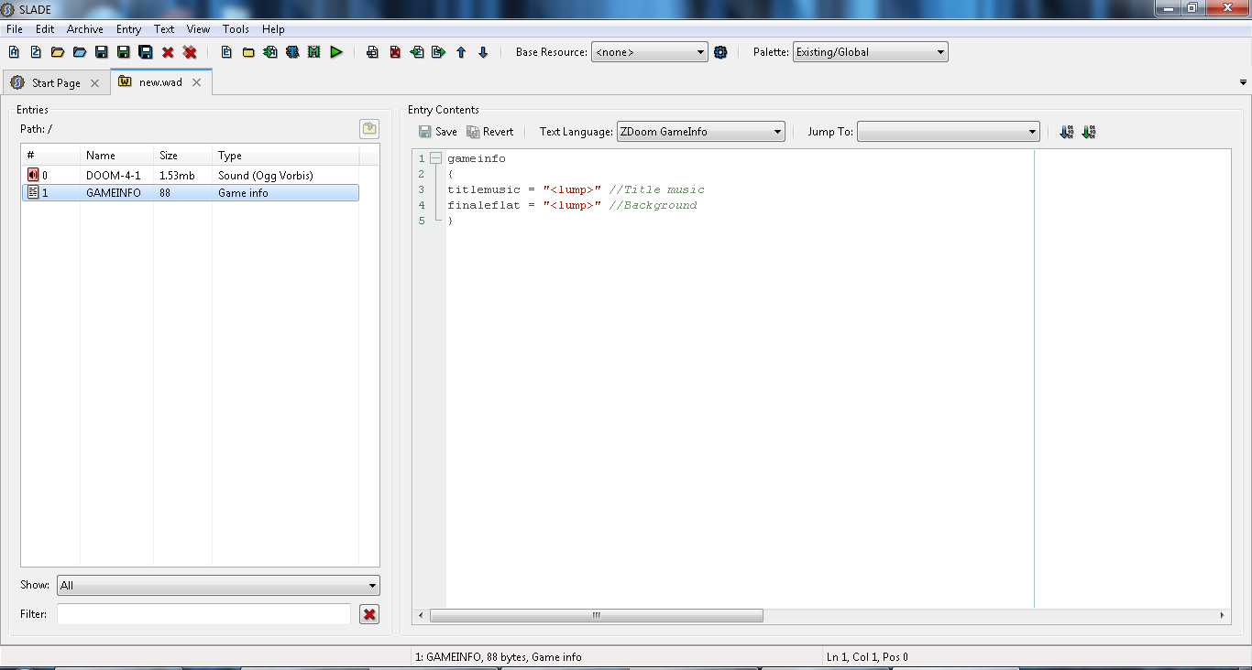Delete entry with red page icon
The height and width of the screenshot is (670, 1252).
coord(395,52)
